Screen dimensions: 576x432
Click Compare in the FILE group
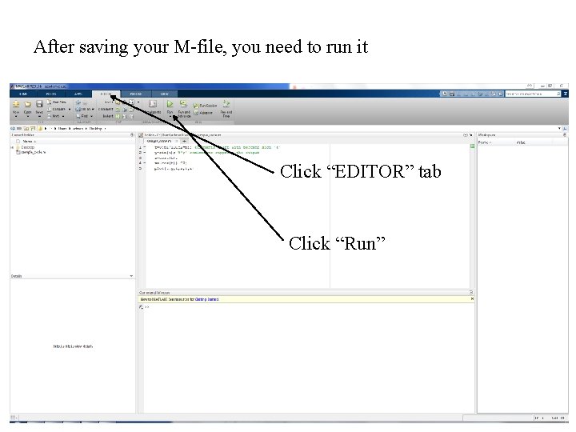(56, 109)
